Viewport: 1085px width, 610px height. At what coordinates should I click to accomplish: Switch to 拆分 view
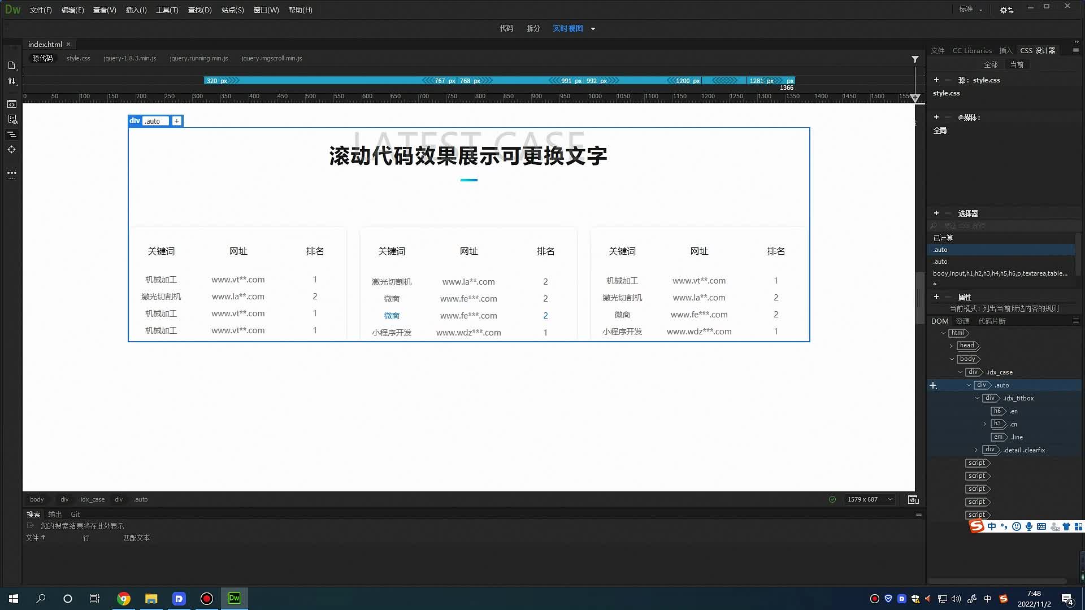[533, 28]
